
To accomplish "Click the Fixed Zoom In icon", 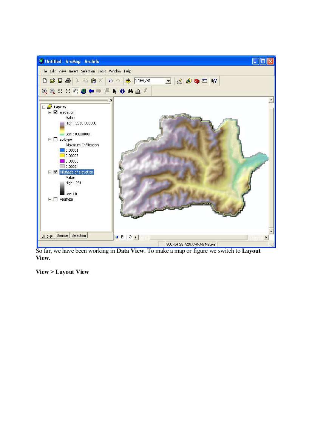I will (60, 91).
